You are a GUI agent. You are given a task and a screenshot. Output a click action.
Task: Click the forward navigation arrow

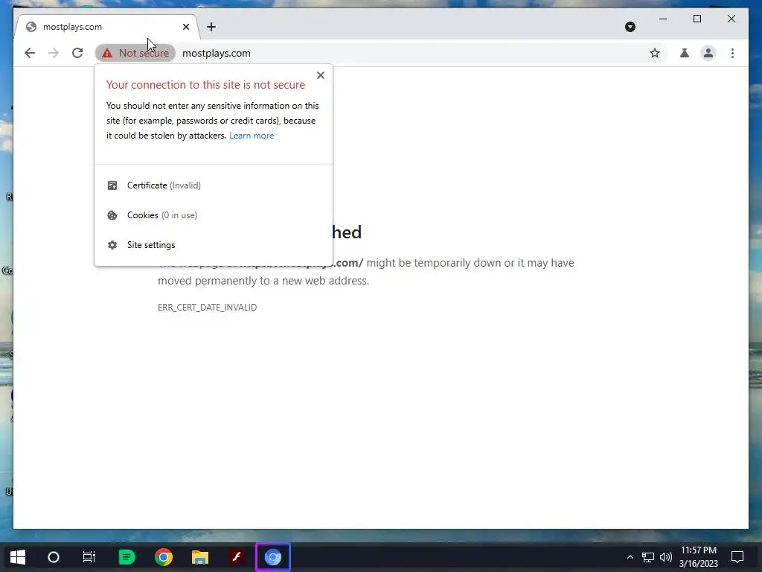point(54,53)
